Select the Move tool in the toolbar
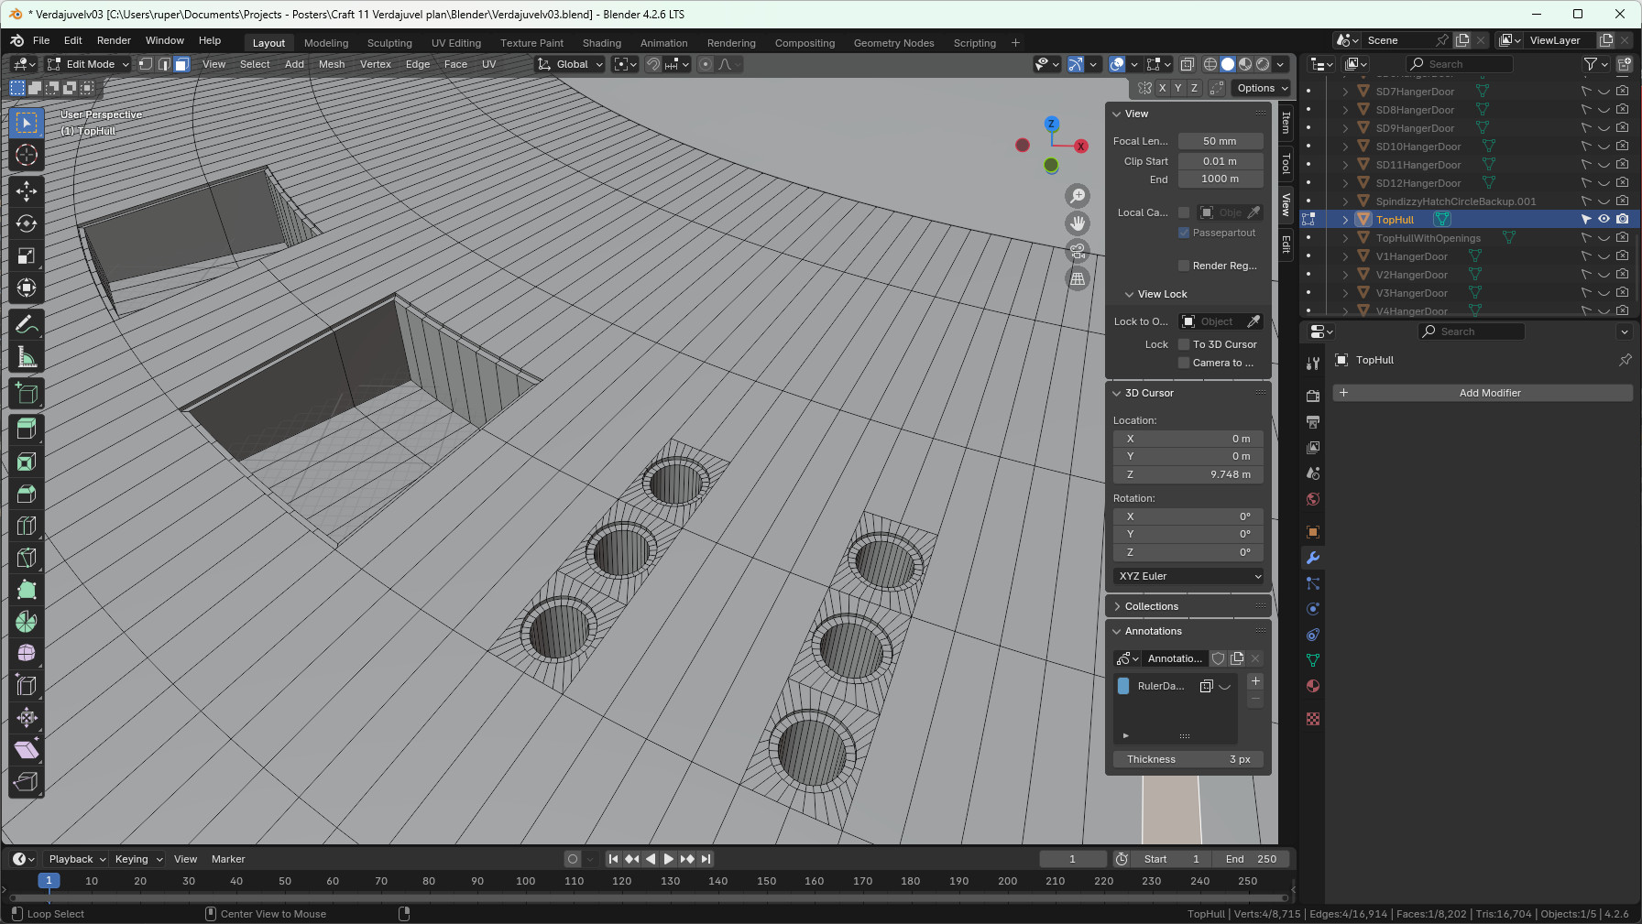This screenshot has height=924, width=1642. click(27, 190)
